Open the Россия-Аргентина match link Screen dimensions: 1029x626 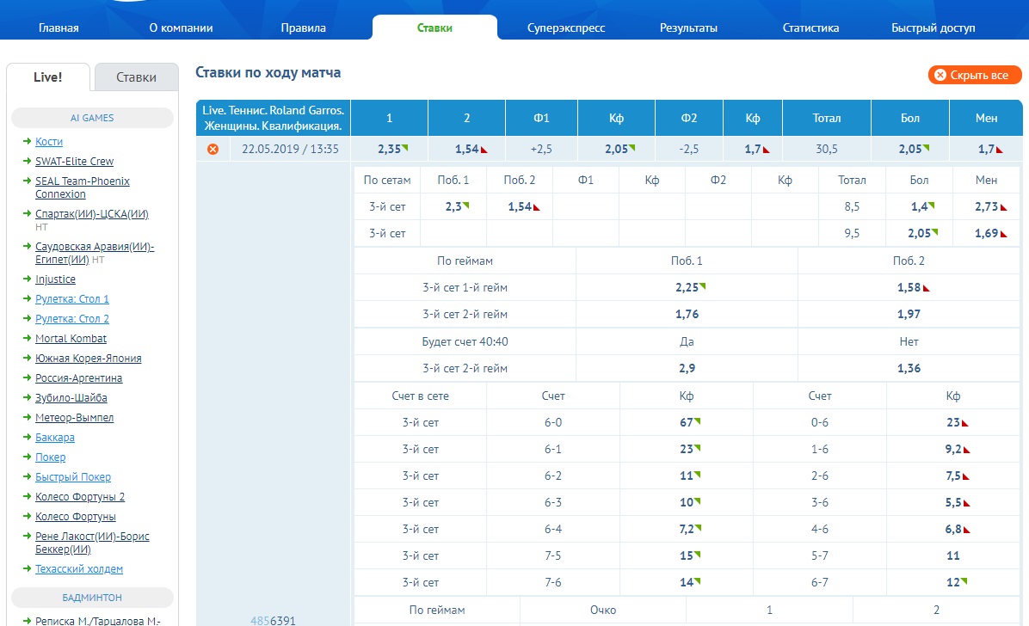tap(79, 377)
